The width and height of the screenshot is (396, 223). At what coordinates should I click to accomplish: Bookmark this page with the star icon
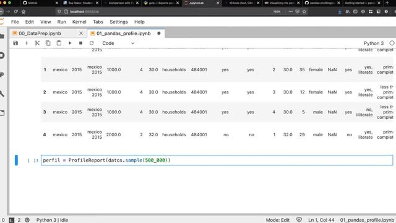click(x=304, y=12)
